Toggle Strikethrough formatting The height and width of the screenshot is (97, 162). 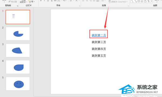[55, 1]
